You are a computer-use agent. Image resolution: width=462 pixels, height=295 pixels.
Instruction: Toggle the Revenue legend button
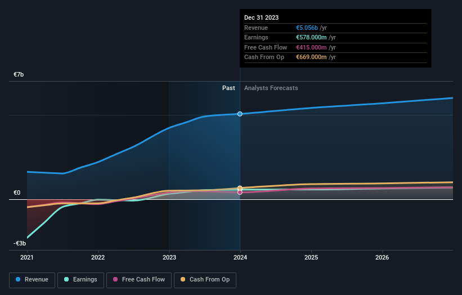(32, 280)
